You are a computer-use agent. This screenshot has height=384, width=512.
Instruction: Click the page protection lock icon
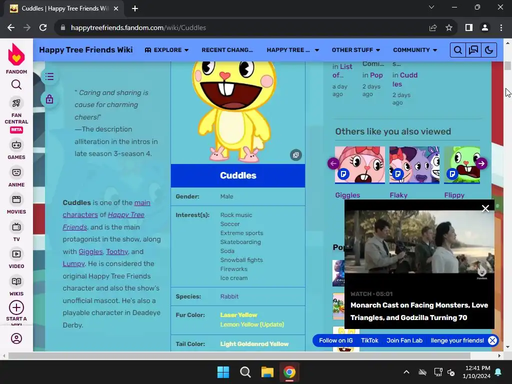click(x=49, y=99)
